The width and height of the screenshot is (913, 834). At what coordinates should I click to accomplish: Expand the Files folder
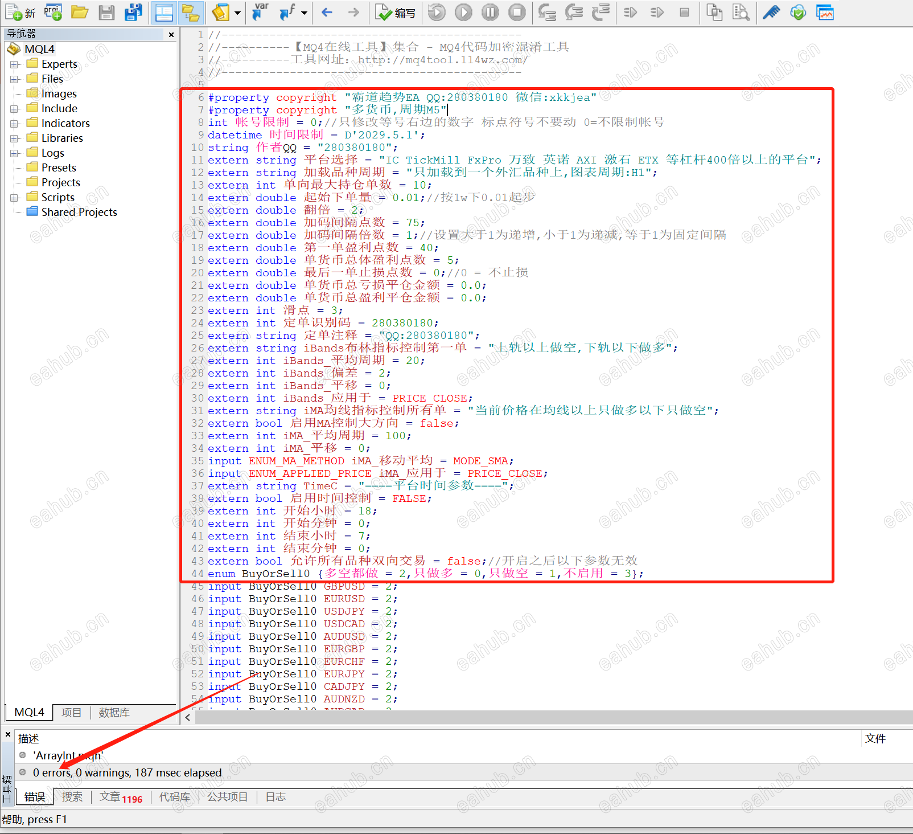pyautogui.click(x=14, y=79)
